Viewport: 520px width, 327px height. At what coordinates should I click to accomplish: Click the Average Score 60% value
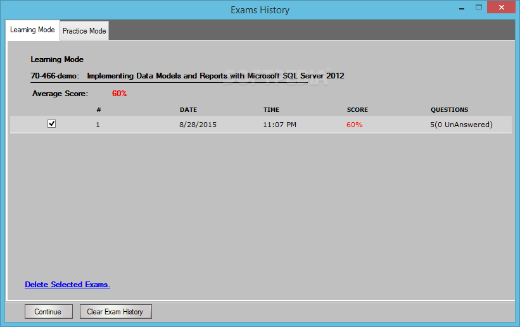(119, 94)
